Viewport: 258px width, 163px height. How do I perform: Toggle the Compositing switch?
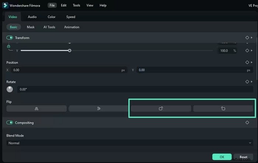pos(10,122)
